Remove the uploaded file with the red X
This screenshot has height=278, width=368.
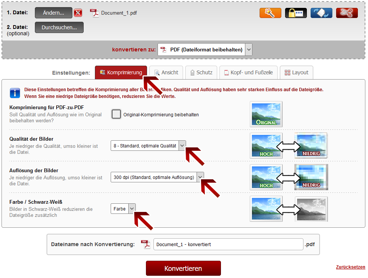tap(78, 13)
